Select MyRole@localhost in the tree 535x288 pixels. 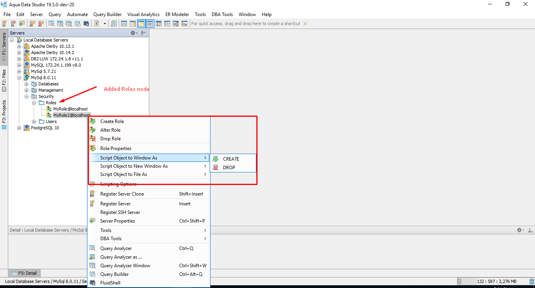coord(70,109)
